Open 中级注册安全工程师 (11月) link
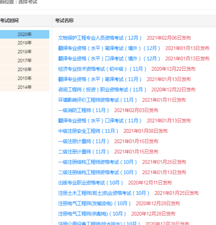216x225 pixels. (88, 131)
